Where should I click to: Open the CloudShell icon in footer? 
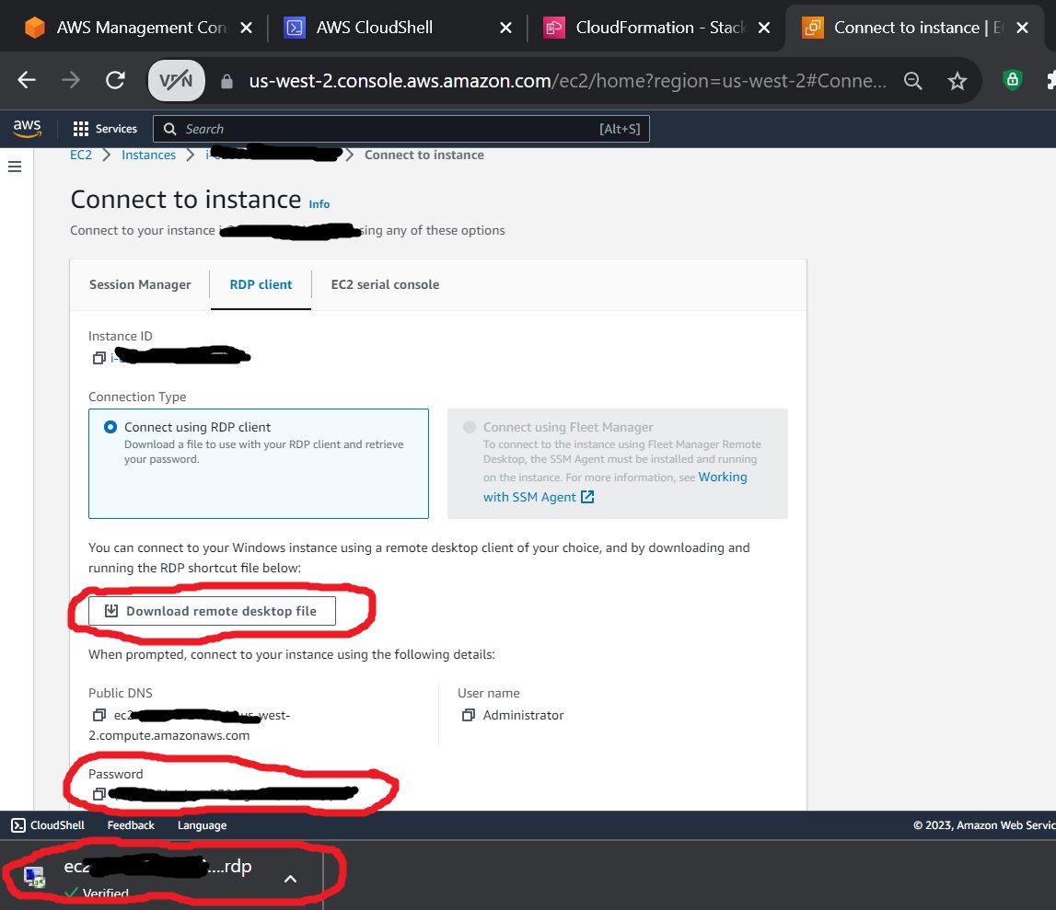pos(18,825)
